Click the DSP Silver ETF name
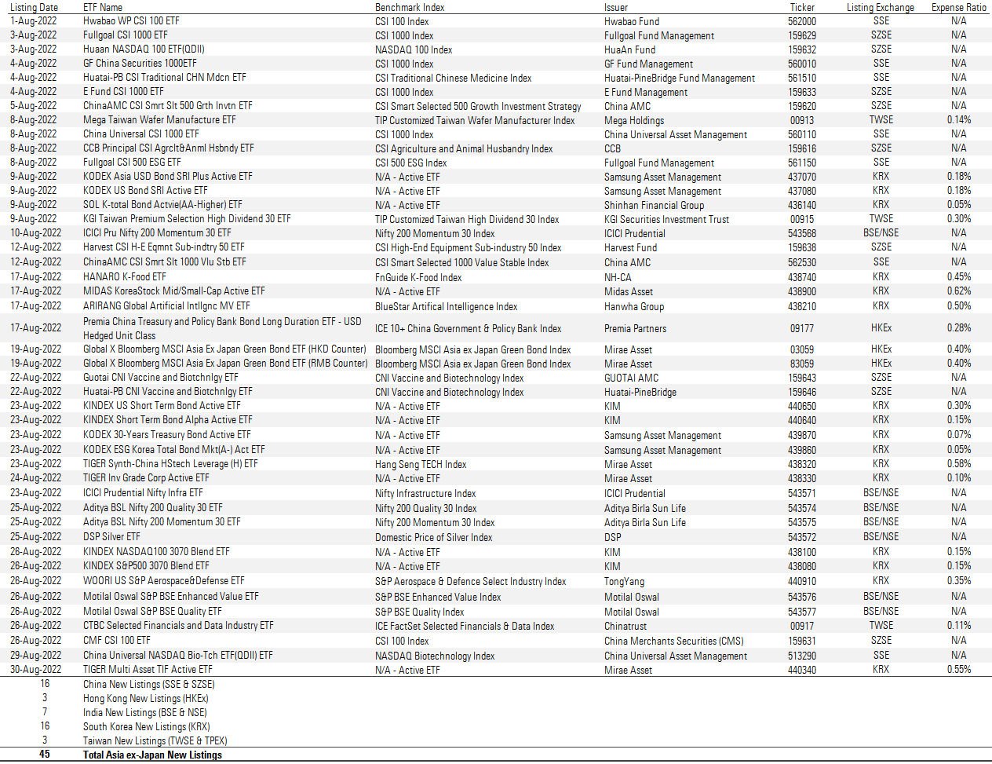Viewport: 992px width, 764px height. [x=111, y=536]
